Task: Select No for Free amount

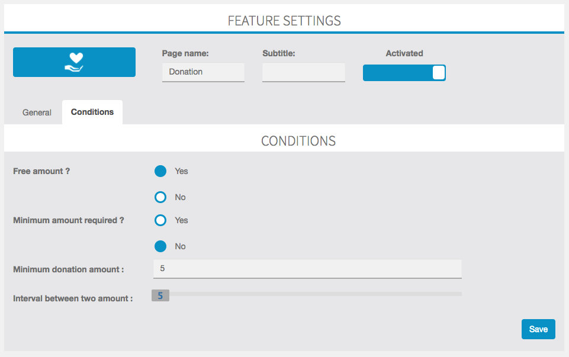Action: 160,197
